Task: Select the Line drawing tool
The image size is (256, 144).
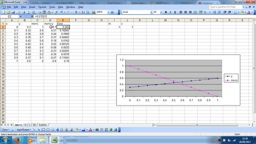Action: pos(34,130)
